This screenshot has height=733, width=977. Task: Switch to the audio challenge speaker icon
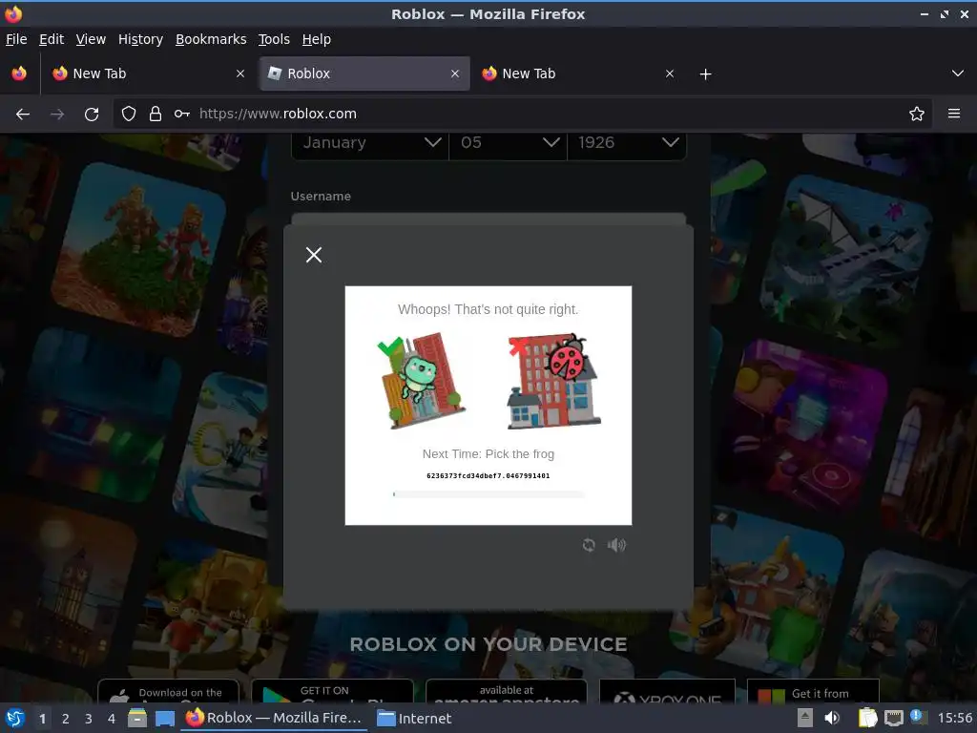pos(616,545)
